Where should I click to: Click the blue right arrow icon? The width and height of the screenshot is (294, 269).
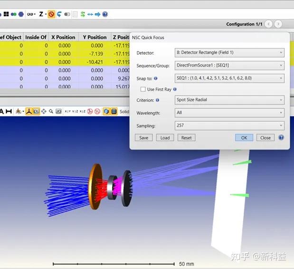[x=97, y=14]
